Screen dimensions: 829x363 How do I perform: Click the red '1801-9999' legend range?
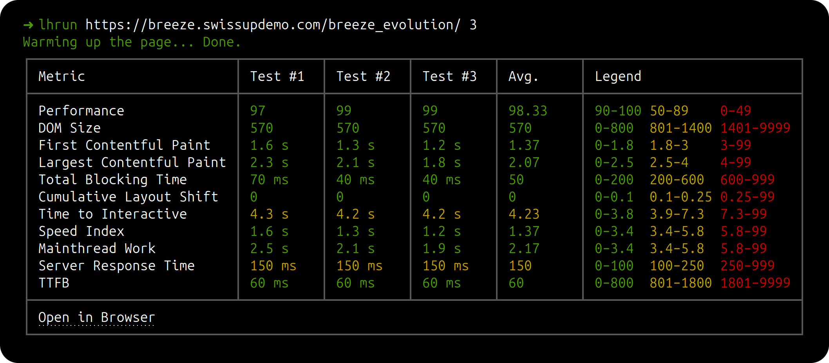755,283
